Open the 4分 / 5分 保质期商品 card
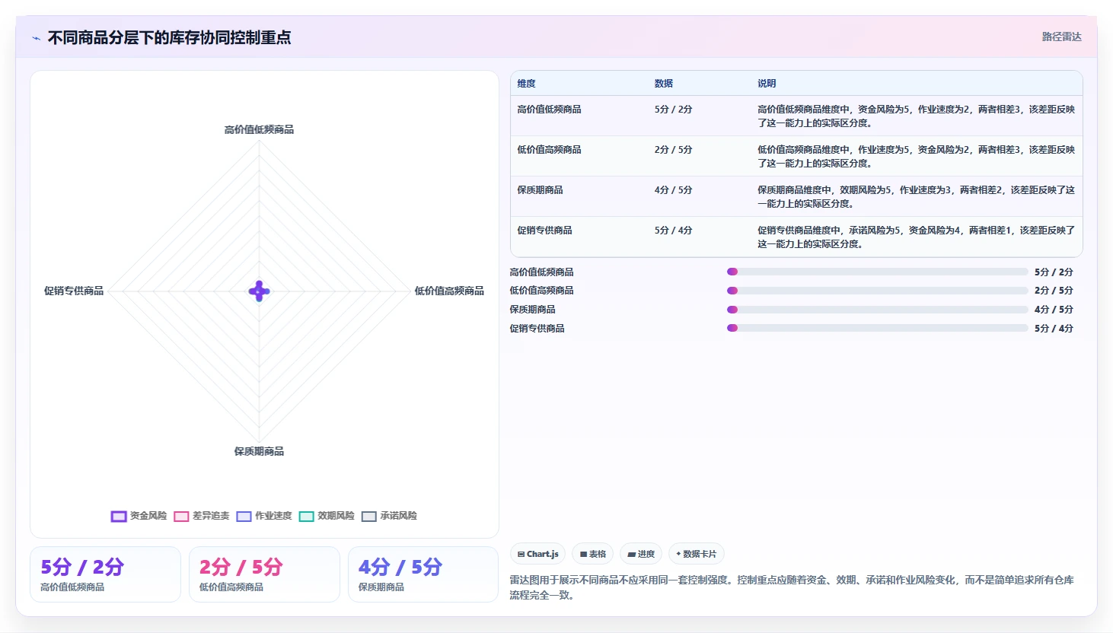 (x=423, y=574)
